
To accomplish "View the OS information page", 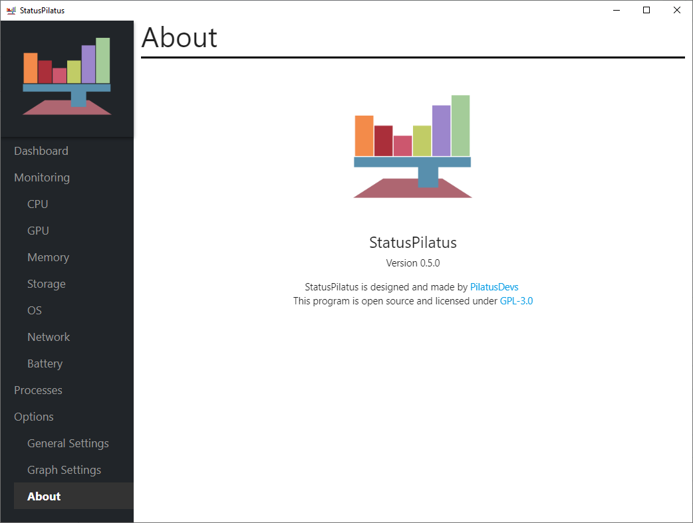I will 73,310.
